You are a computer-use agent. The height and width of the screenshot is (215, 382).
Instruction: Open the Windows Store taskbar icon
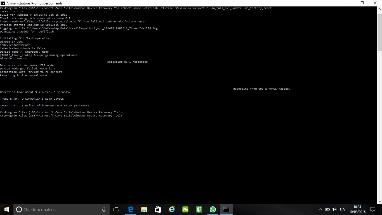coord(158,209)
